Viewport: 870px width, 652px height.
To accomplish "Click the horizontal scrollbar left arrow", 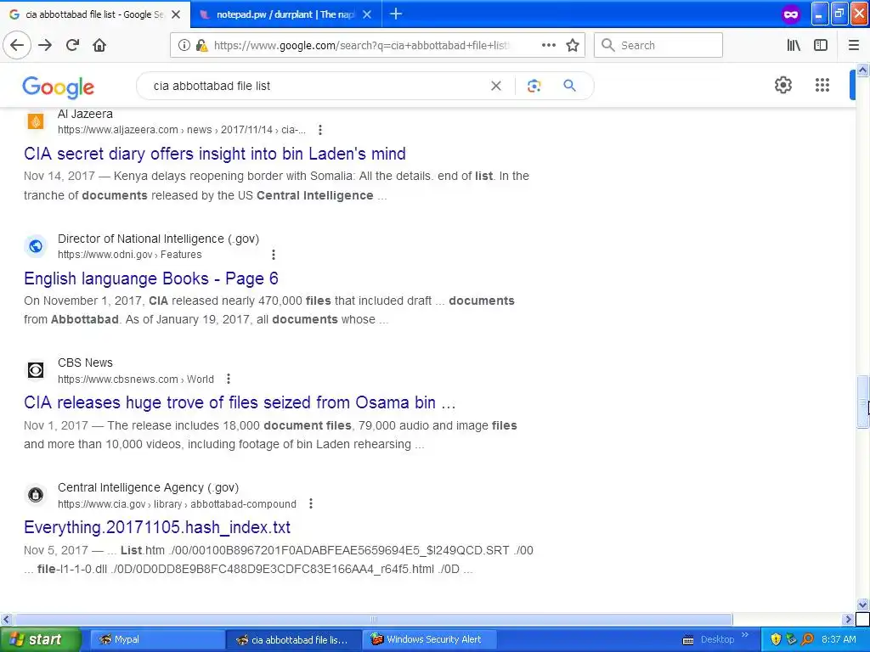I will (6, 619).
